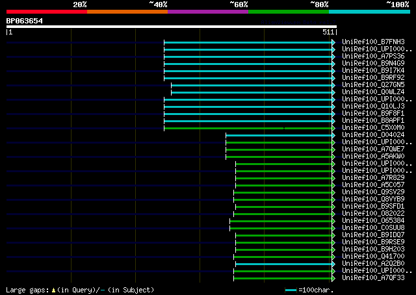The height and width of the screenshot is (295, 416).
Task: Select the UniRef100_B9RSE9 hit name
Action: [373, 242]
